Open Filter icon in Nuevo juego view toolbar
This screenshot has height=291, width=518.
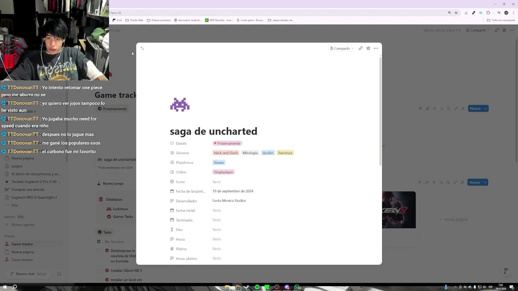(x=420, y=182)
